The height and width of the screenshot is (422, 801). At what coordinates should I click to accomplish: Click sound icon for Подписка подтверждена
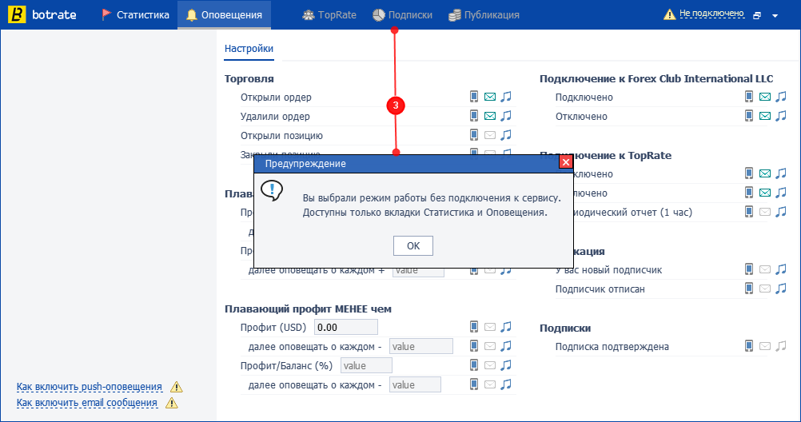[x=781, y=346]
